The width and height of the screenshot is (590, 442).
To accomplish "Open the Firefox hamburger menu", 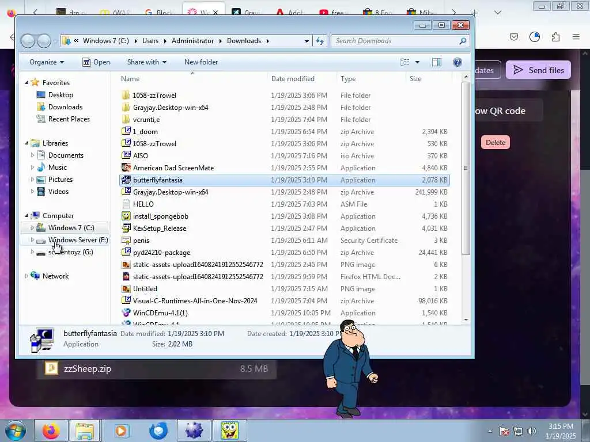I will click(x=576, y=37).
